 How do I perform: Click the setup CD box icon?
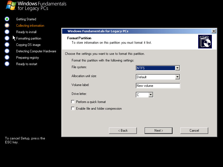(x=205, y=42)
